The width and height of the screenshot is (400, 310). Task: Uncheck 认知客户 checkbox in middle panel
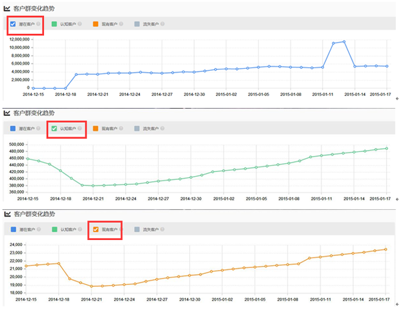pyautogui.click(x=54, y=129)
